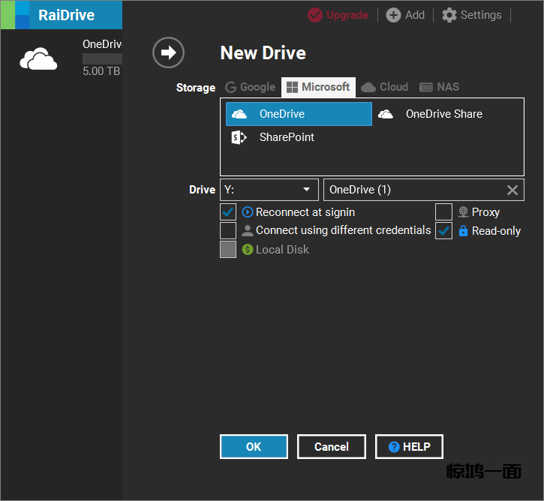Click the SharePoint logo icon

(239, 137)
